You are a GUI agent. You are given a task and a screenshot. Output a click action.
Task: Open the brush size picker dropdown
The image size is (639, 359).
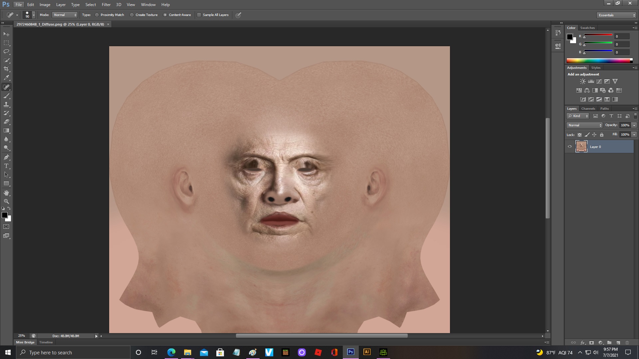coord(34,15)
